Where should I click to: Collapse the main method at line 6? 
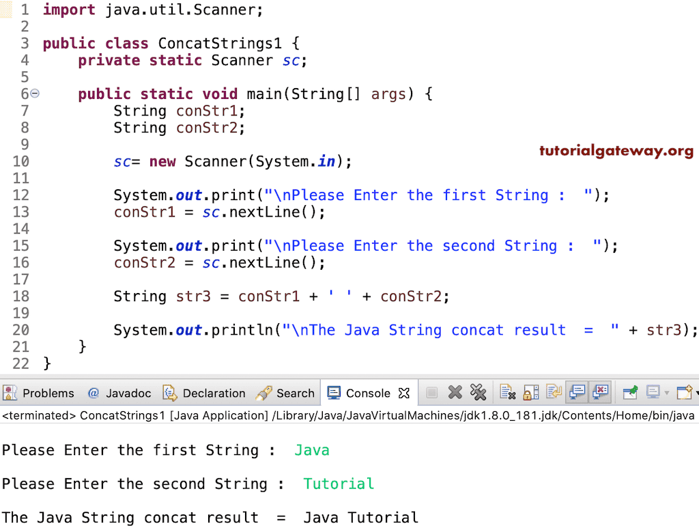coord(33,94)
